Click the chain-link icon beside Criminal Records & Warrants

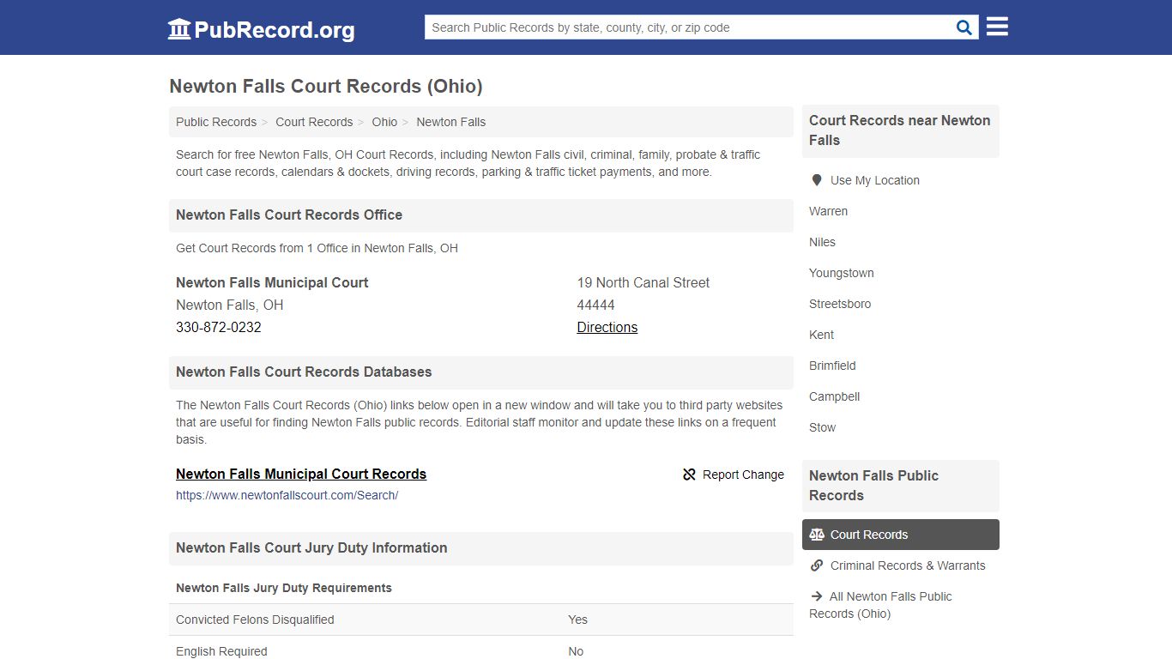[817, 565]
